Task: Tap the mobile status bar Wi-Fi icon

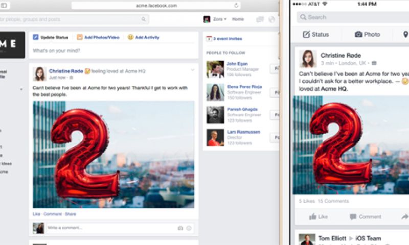Action: [x=325, y=4]
